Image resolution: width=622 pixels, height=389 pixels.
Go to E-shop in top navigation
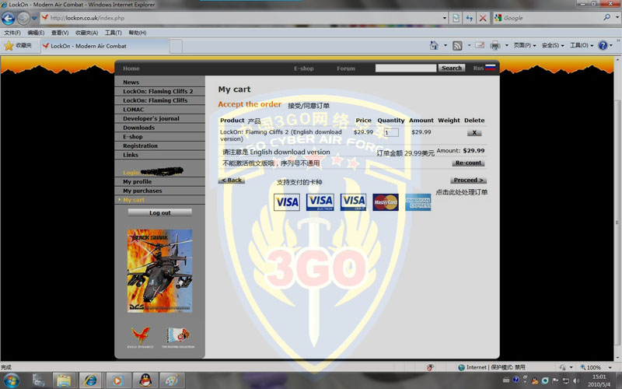304,68
